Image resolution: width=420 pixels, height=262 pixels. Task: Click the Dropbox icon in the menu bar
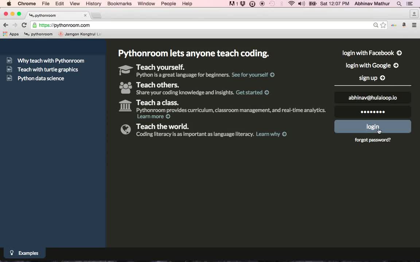(243, 4)
